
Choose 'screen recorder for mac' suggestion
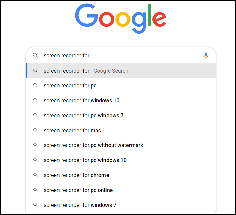tap(72, 130)
